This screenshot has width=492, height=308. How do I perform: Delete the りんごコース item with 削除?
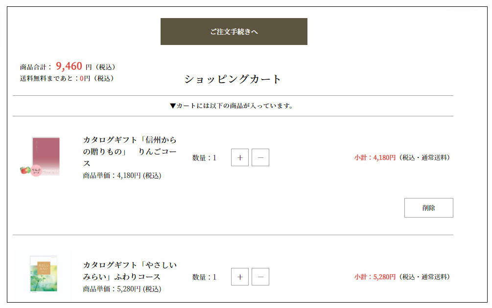pos(428,208)
